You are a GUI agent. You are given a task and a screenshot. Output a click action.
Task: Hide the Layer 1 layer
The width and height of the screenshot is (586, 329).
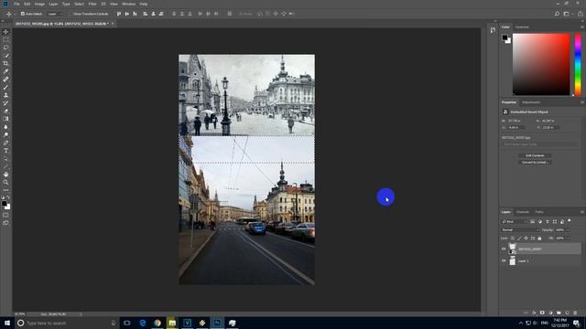504,260
